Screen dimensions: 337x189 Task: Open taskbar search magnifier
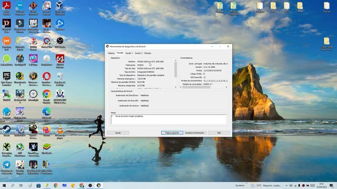pos(13,185)
